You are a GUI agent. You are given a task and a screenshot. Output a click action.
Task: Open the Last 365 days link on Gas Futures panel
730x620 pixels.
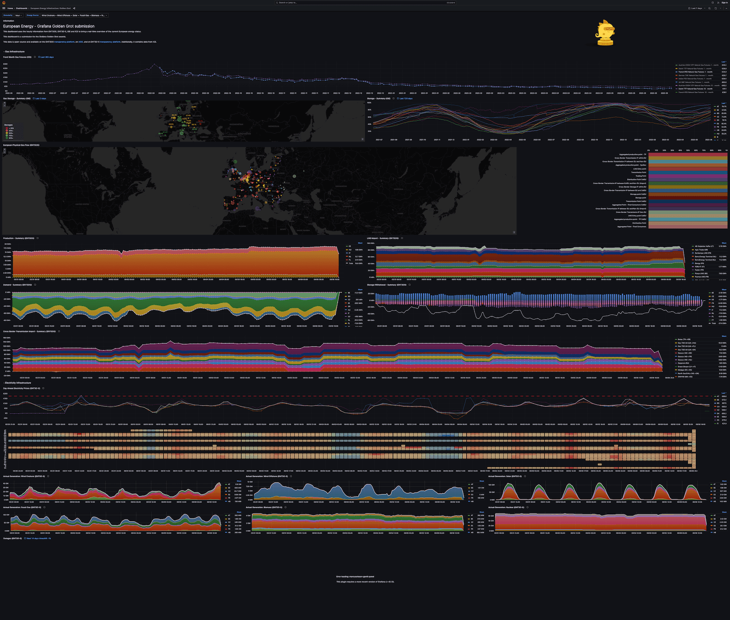(47, 57)
